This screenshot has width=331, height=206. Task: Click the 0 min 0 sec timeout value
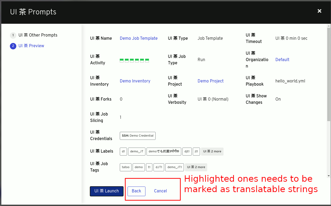pos(291,38)
